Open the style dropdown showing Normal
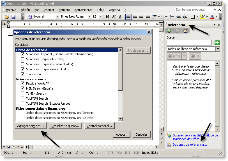This screenshot has width=228, height=161. click(x=57, y=17)
